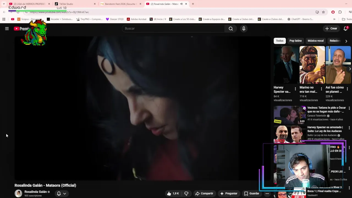352x198 pixels.
Task: Open the YouTube hamburger guide menu
Action: (x=7, y=29)
